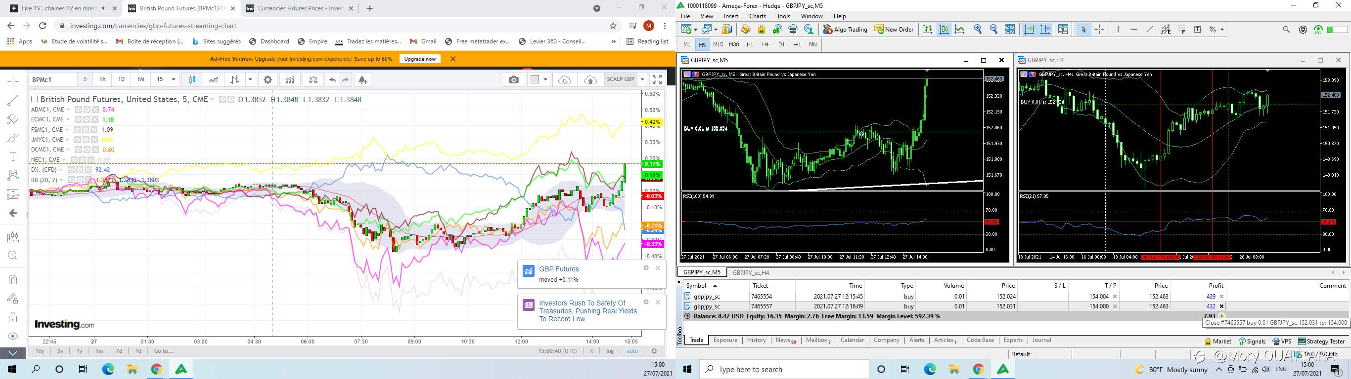Viewport: 1351px width, 379px height.
Task: Select the 1h interval on Investing chart
Action: [103, 79]
